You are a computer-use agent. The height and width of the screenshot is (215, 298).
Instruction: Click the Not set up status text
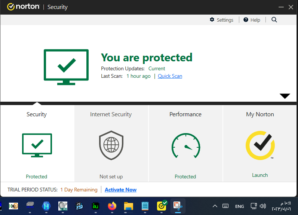[x=111, y=176]
